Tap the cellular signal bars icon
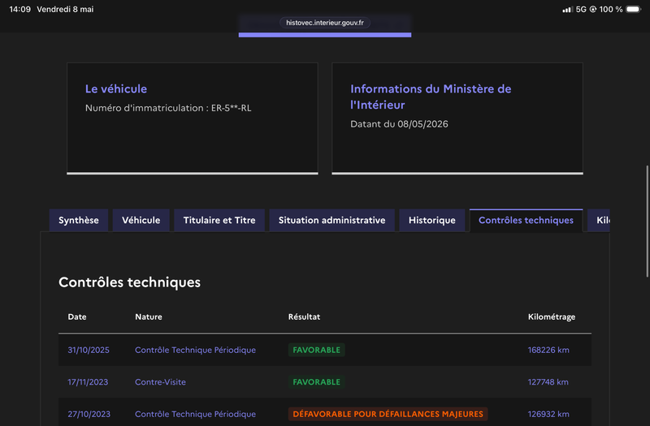 coord(567,9)
